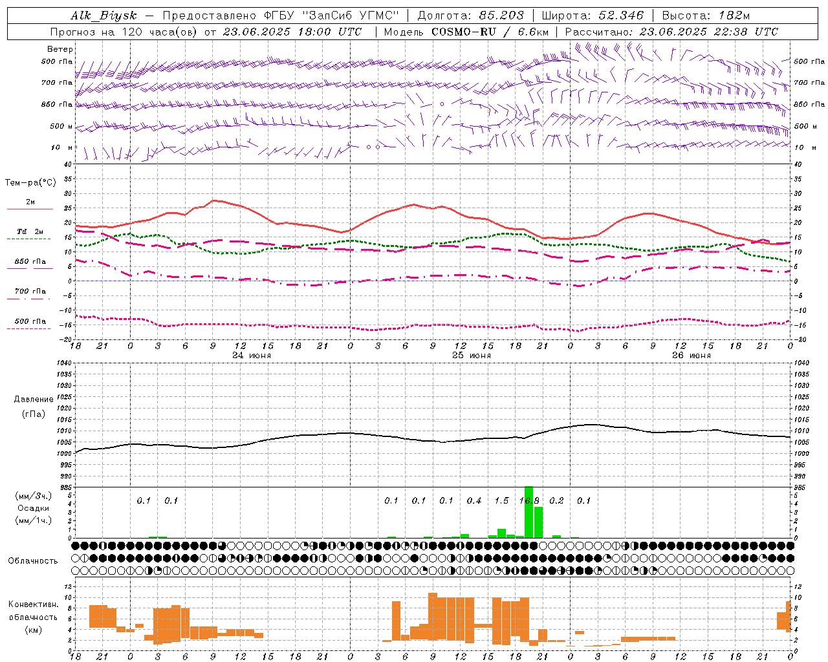Click the "700 гПа" temperature legend entry
The width and height of the screenshot is (828, 662).
pos(30,291)
